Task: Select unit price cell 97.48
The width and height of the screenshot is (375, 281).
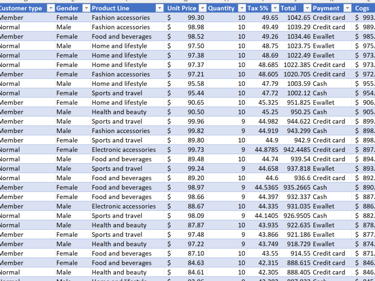Action: click(x=185, y=235)
